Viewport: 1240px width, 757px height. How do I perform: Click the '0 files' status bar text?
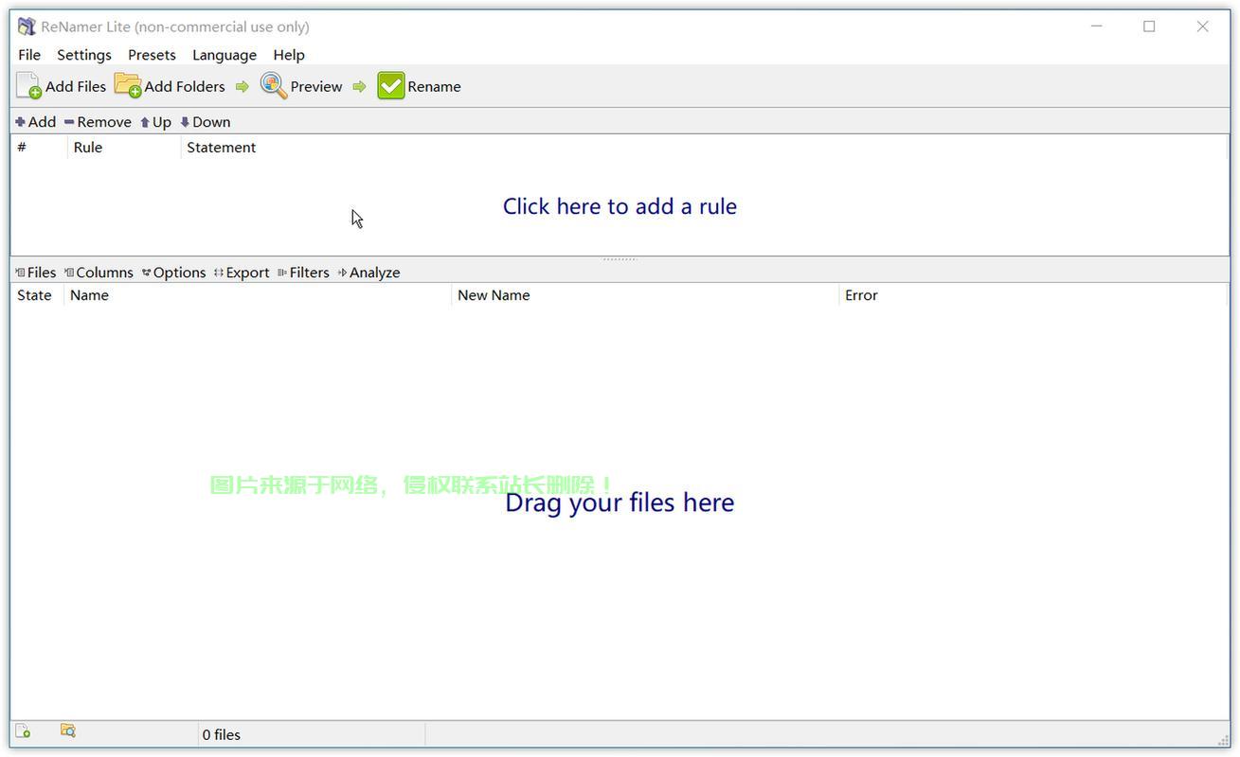(221, 735)
